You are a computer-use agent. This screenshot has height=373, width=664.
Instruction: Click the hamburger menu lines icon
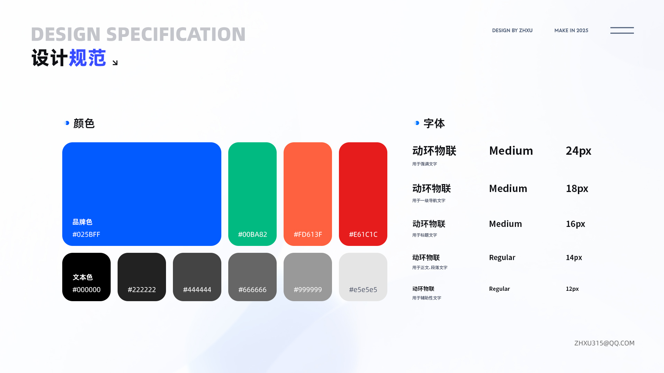622,30
